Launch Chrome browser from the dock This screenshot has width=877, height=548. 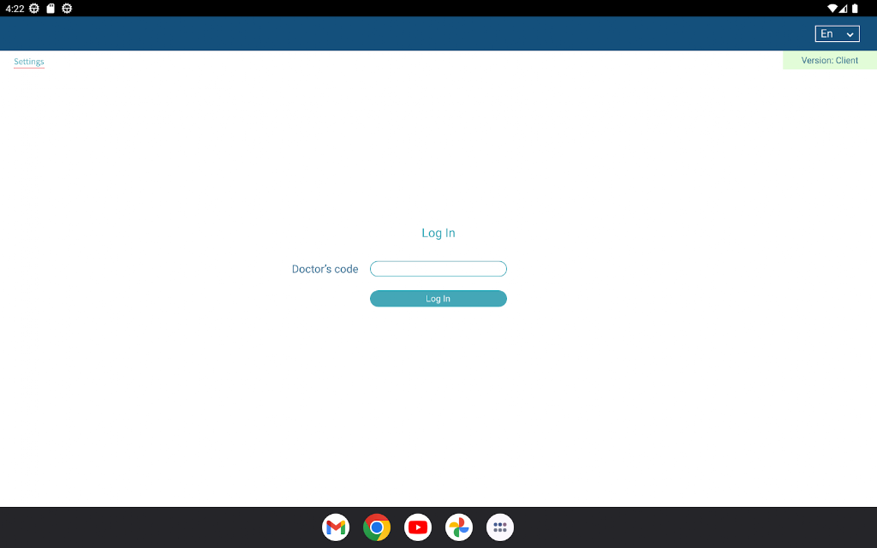(x=377, y=527)
